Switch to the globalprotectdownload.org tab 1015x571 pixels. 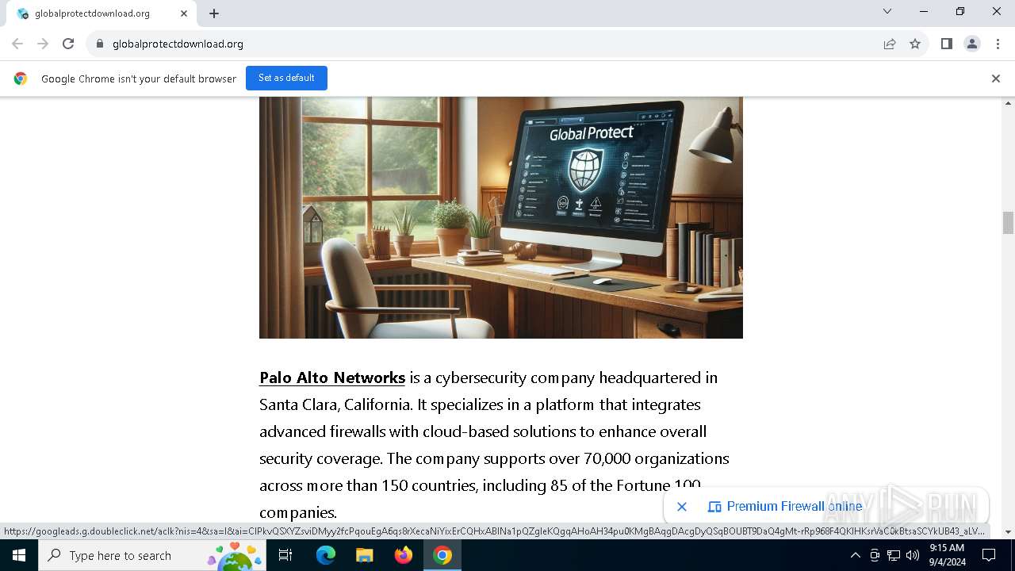101,13
